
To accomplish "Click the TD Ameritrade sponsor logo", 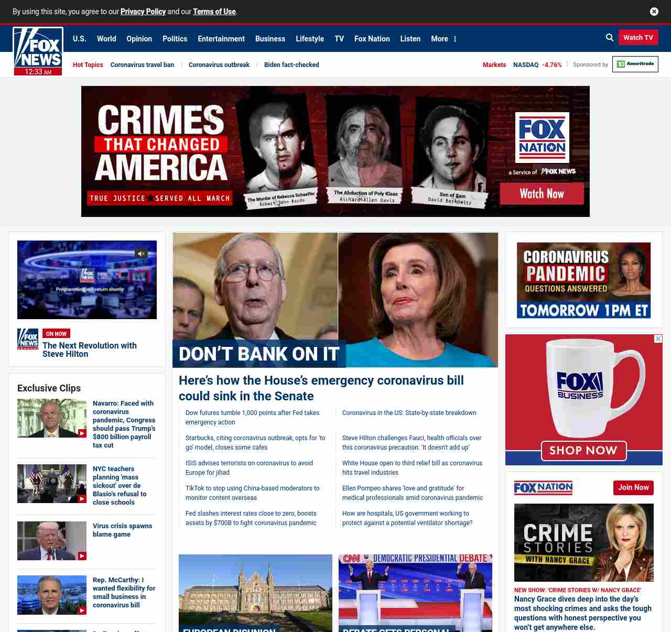I will point(635,64).
